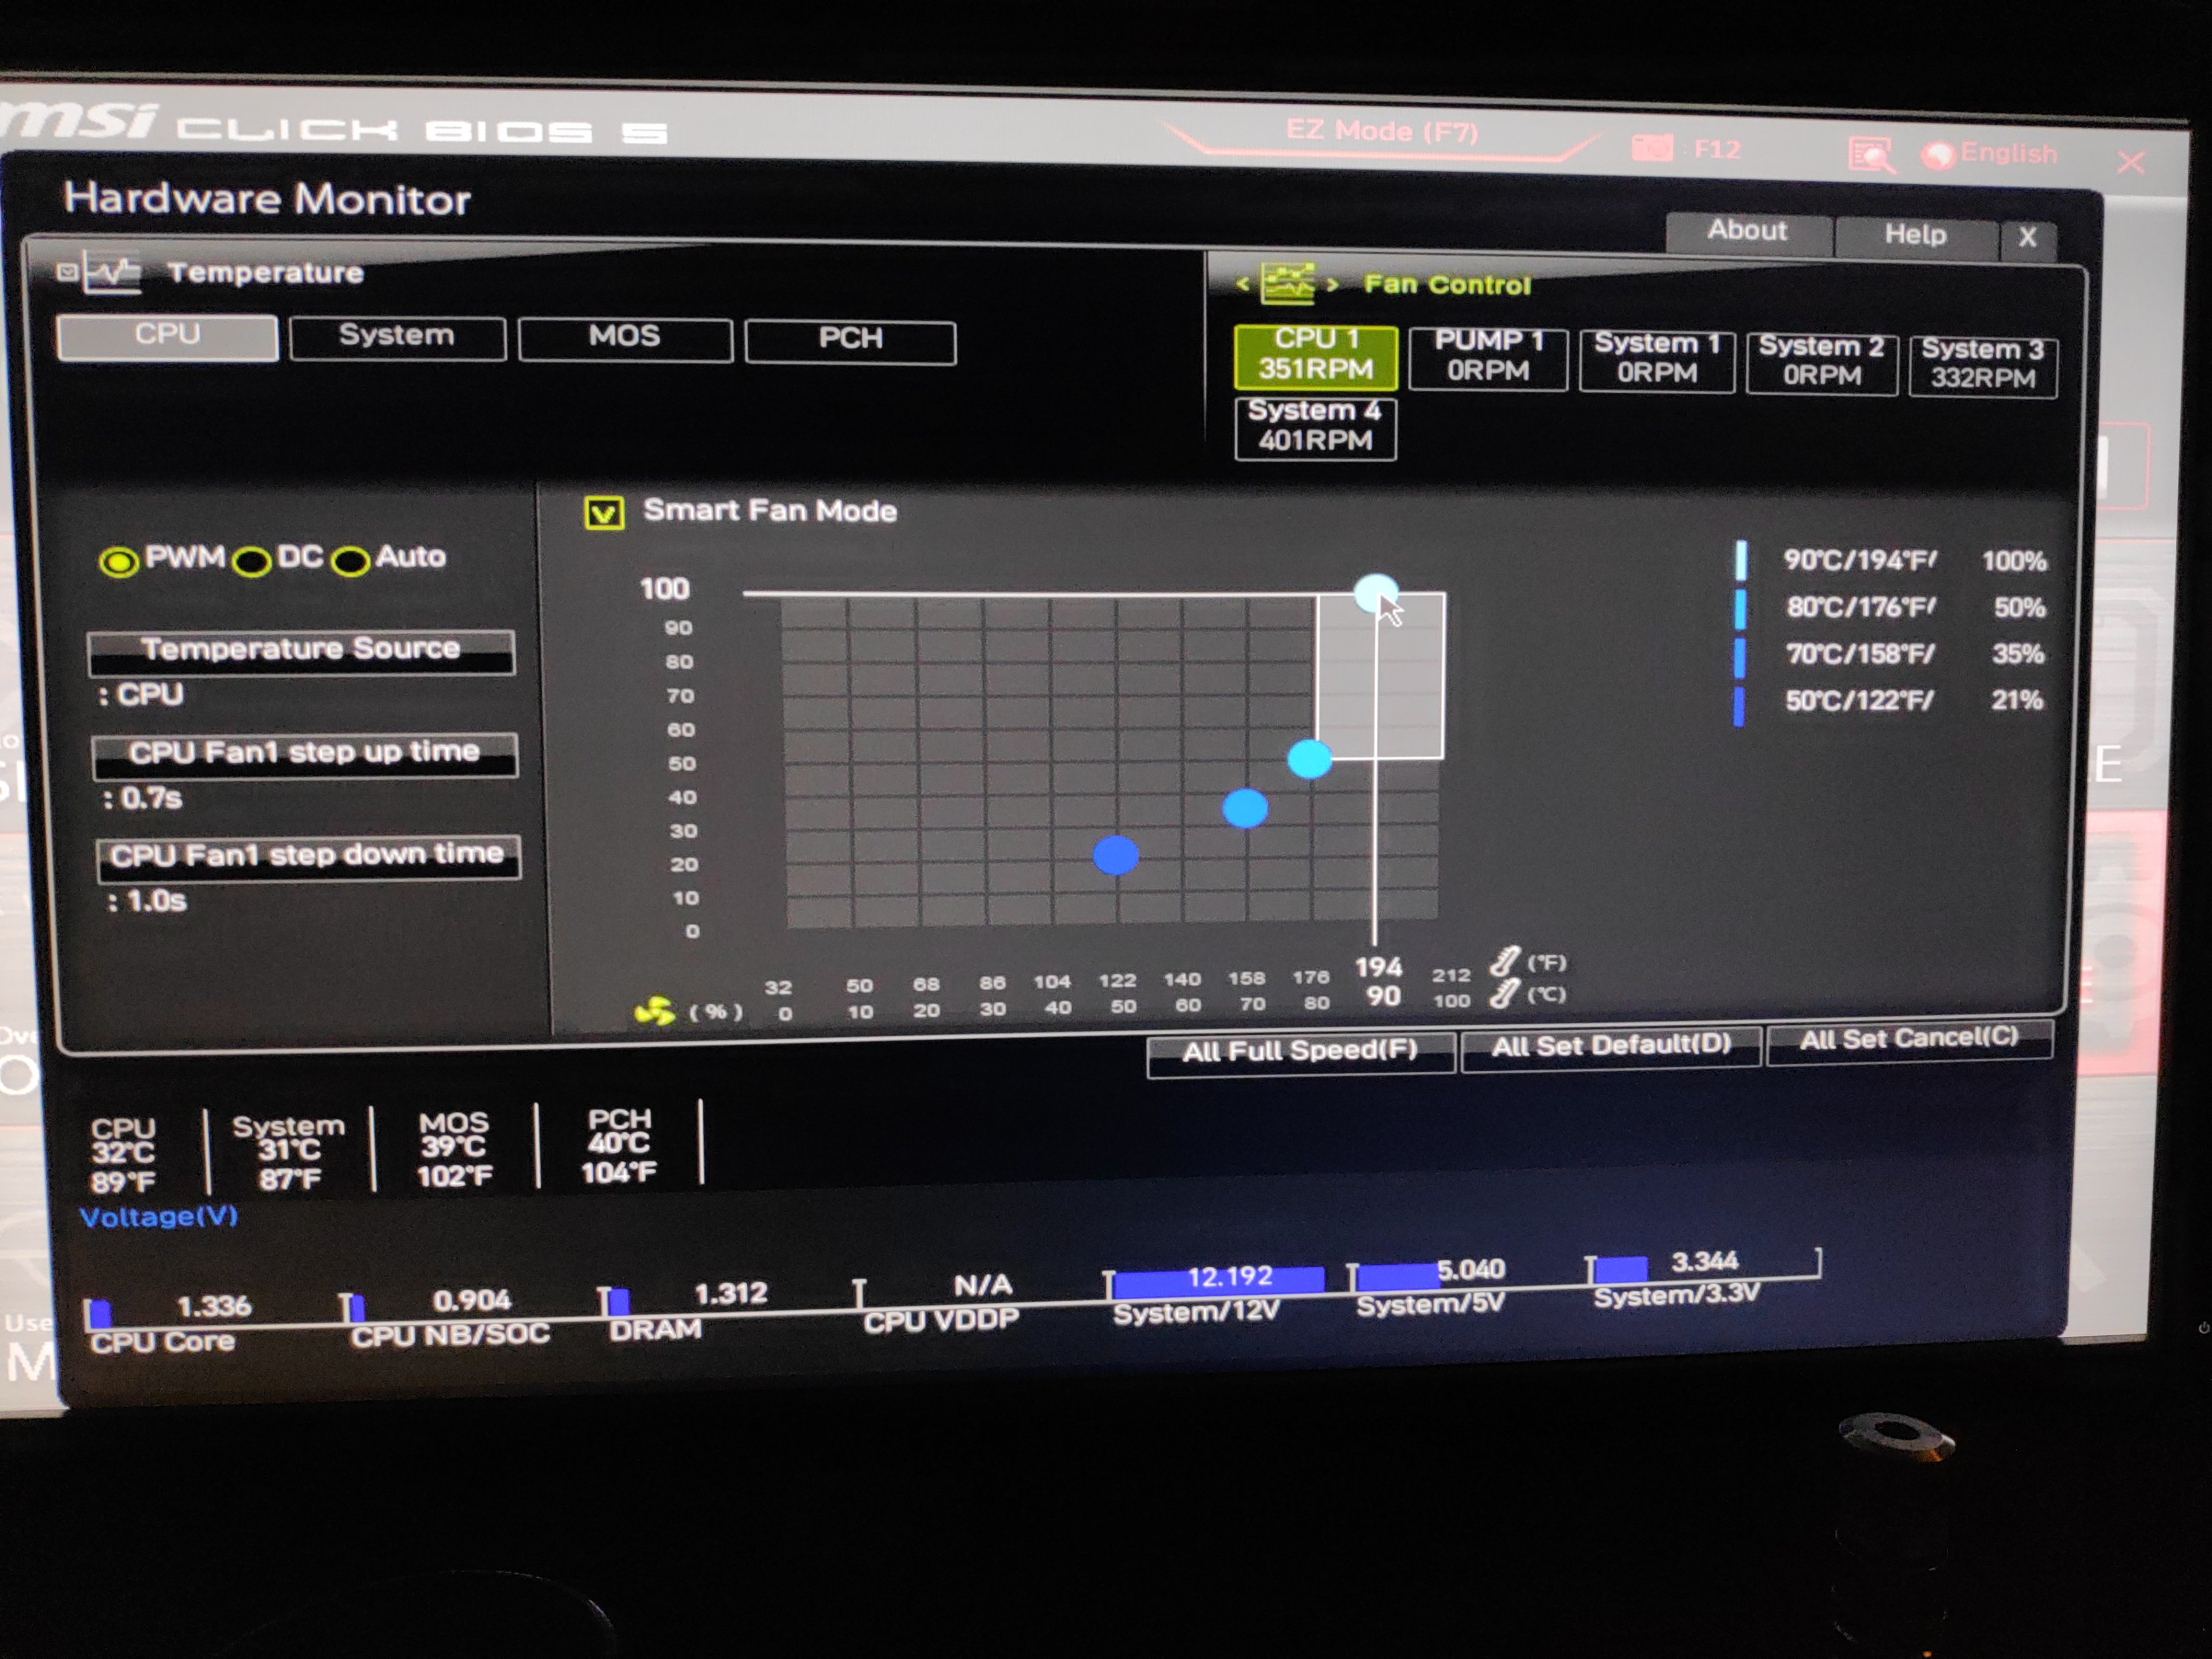Viewport: 2212px width, 1659px height.
Task: Uncheck the Smart Fan Mode checkbox
Action: [x=604, y=513]
